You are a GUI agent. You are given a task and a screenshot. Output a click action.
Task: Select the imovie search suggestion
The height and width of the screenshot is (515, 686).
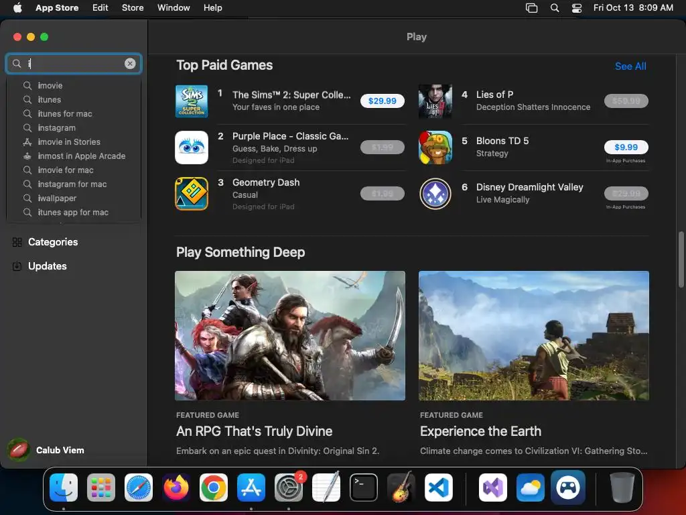tap(74, 85)
